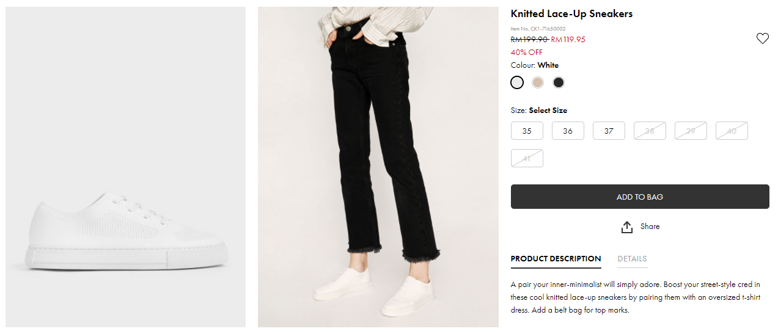
Task: Click the Knitted Lace-Up Sneakers title
Action: tap(571, 13)
